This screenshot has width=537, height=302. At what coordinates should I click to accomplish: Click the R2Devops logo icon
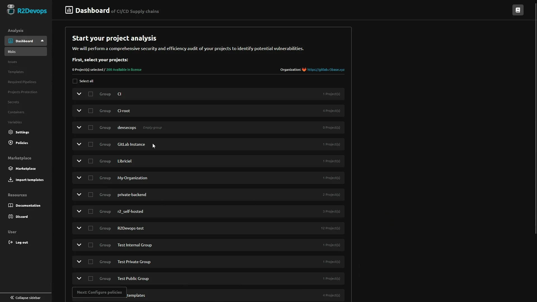pyautogui.click(x=11, y=10)
